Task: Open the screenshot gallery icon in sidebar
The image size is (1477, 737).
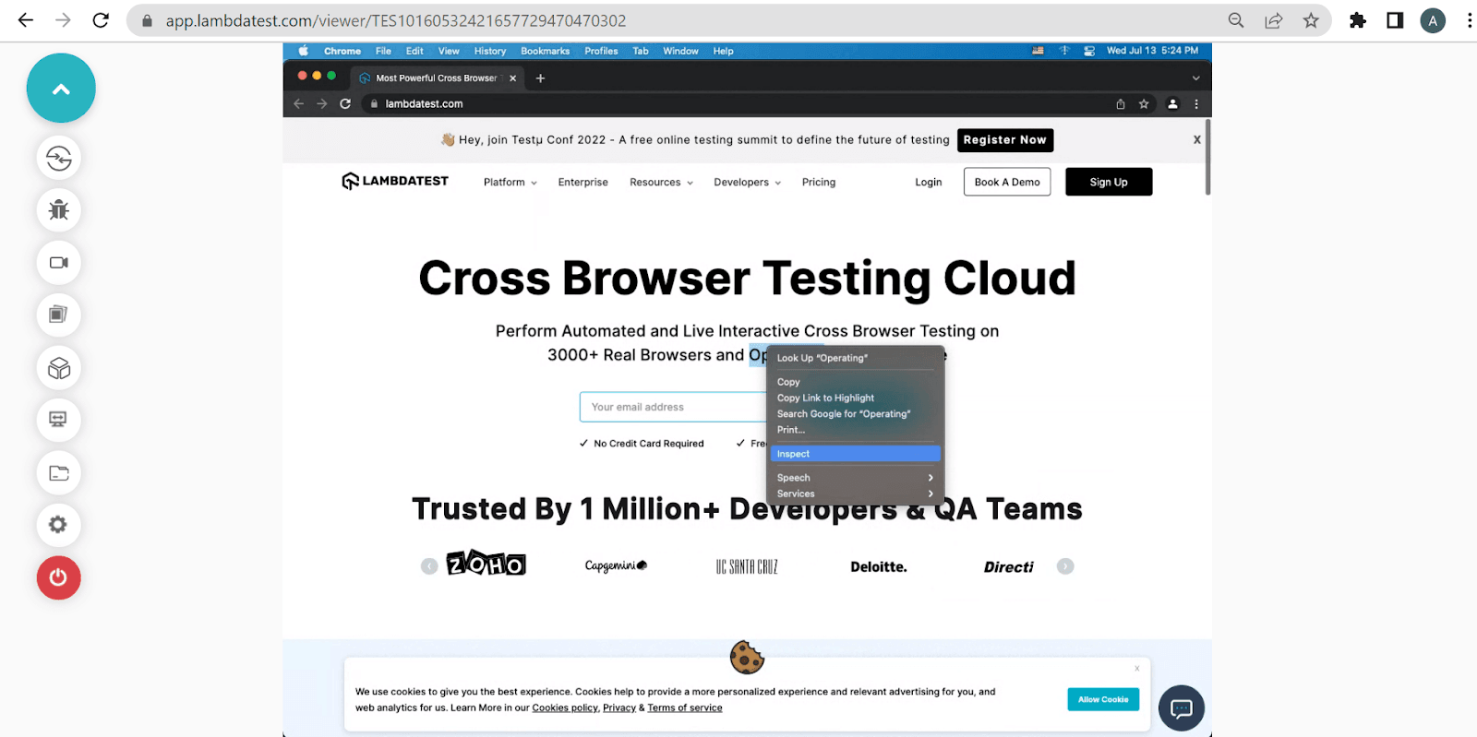Action: 59,315
